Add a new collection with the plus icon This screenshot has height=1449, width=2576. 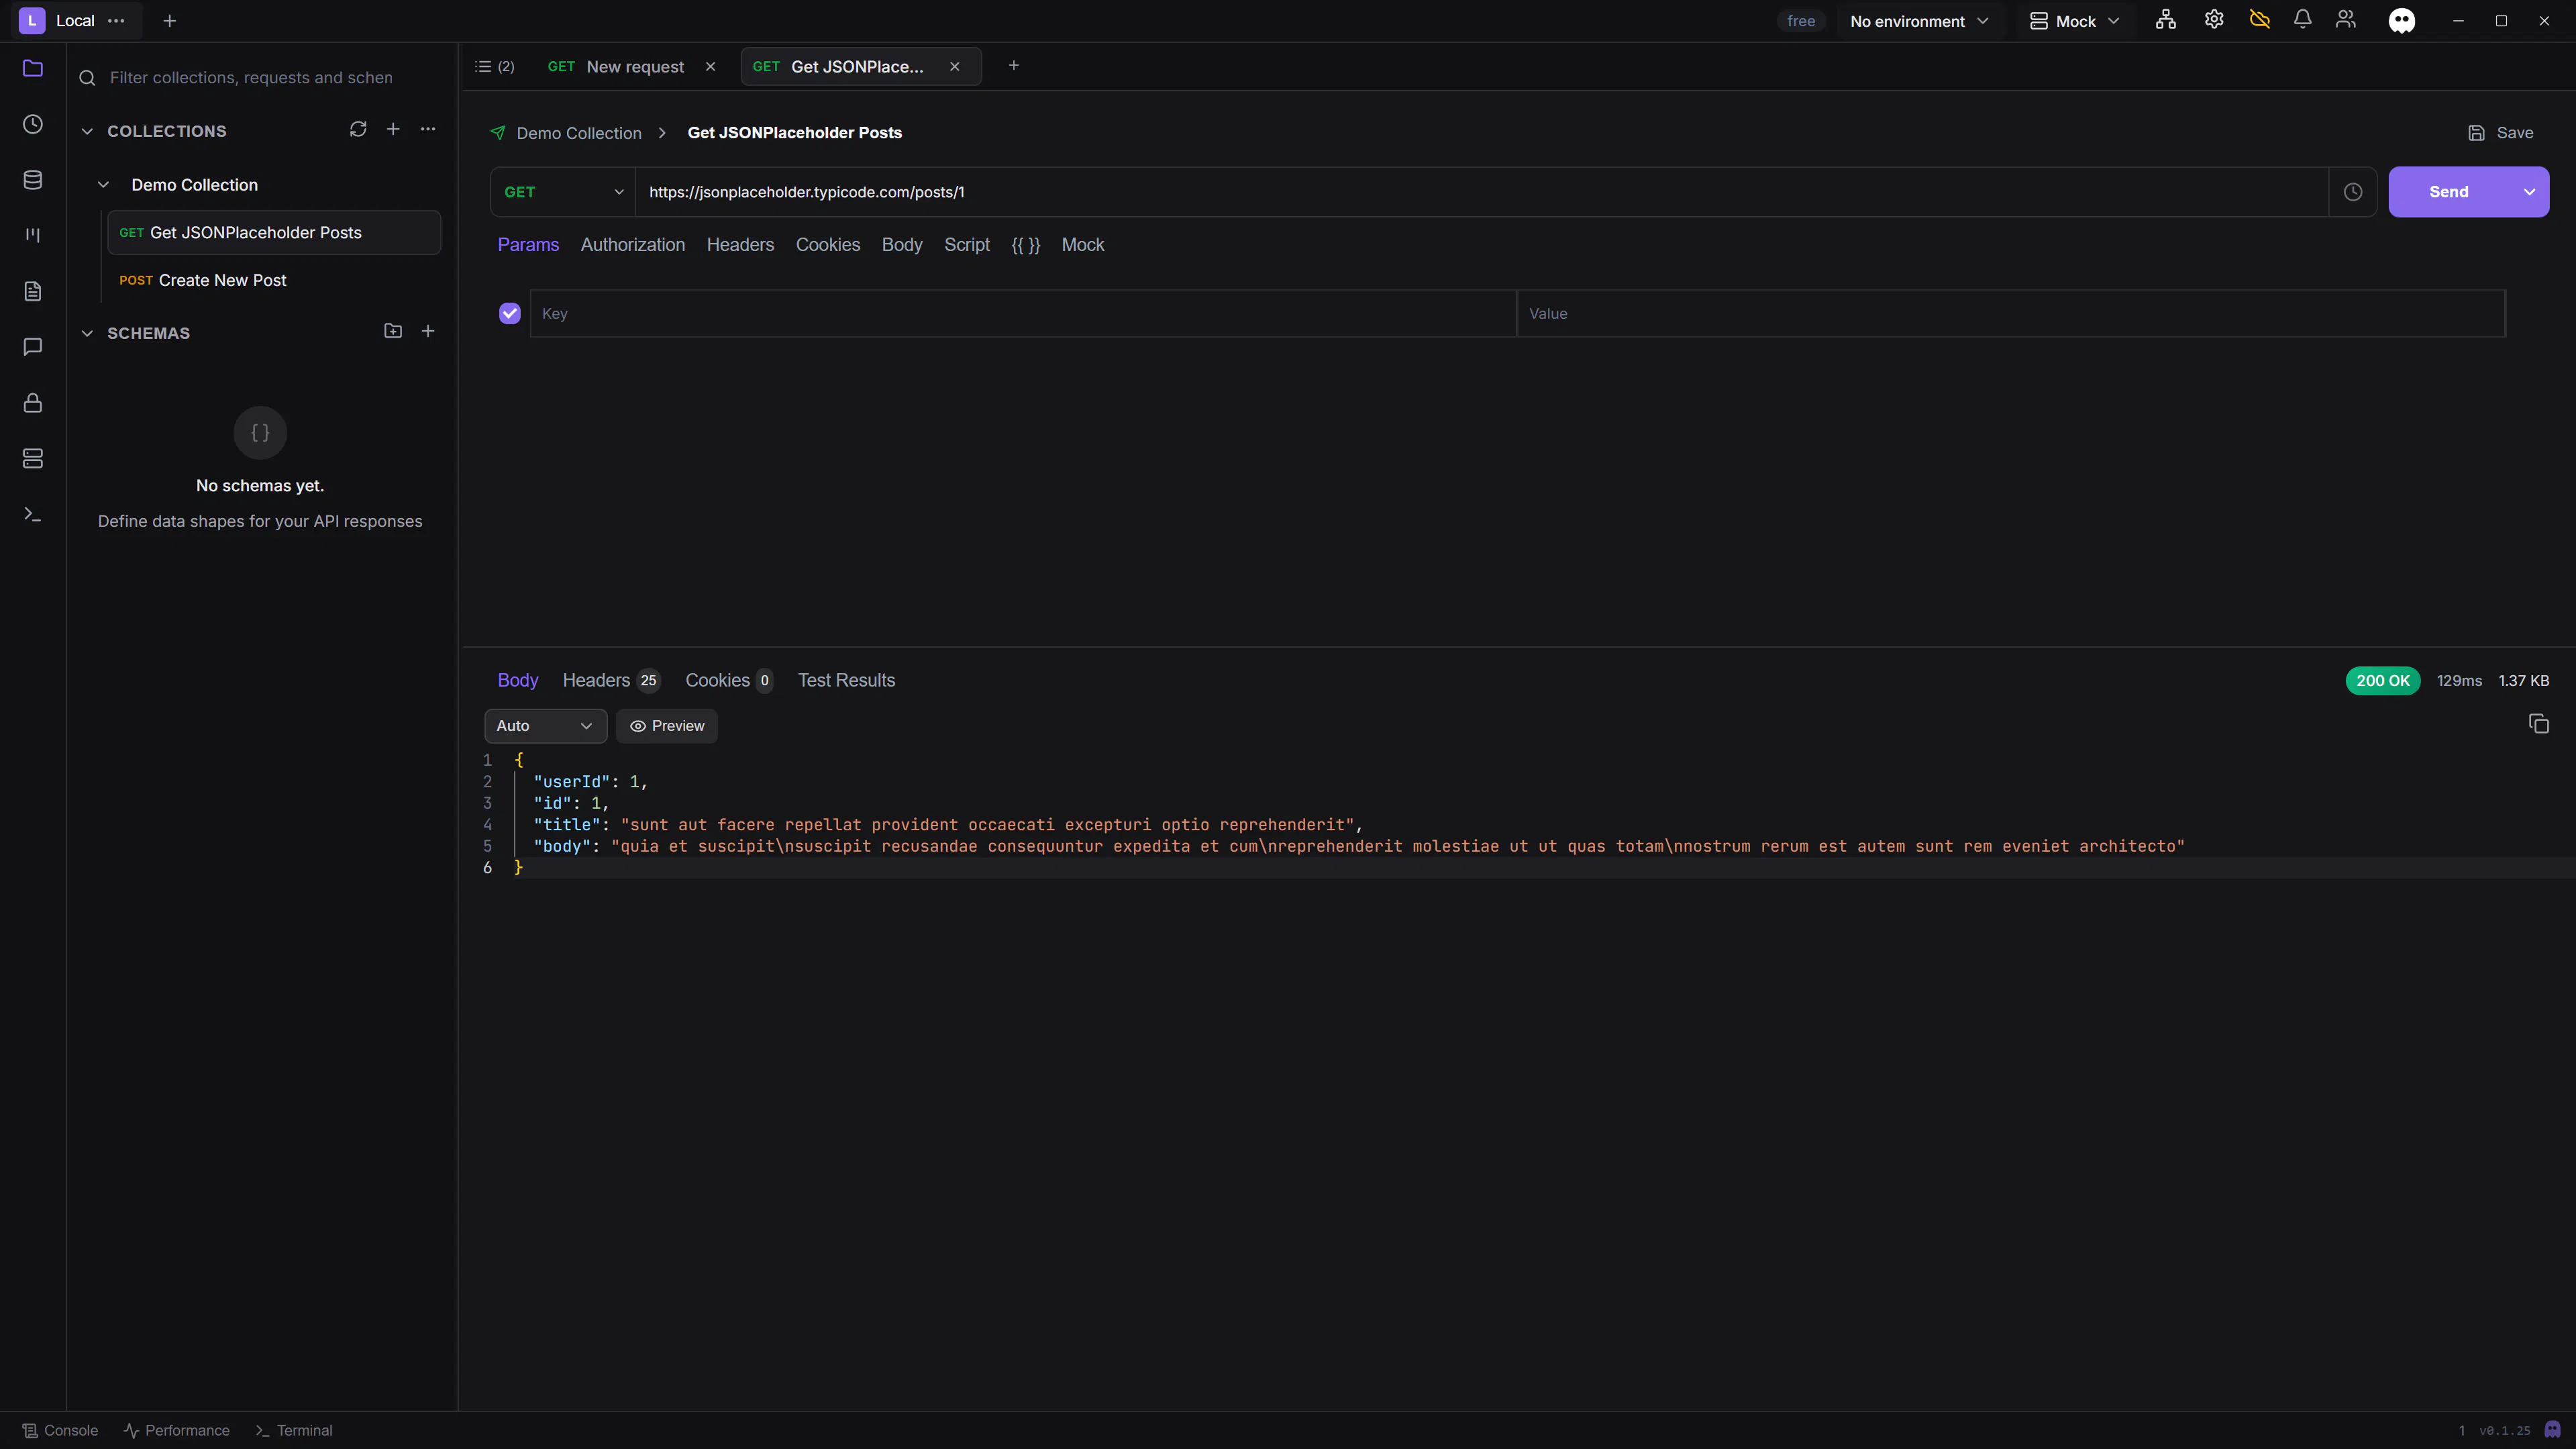tap(393, 130)
